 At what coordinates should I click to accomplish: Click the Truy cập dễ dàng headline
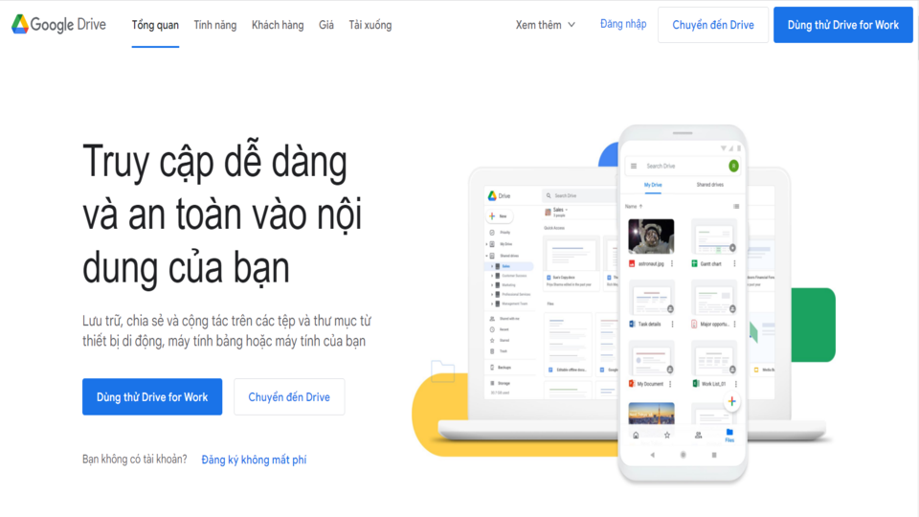pos(223,214)
